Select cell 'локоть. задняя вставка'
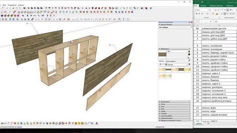This screenshot has height=133, width=237. tap(219, 115)
